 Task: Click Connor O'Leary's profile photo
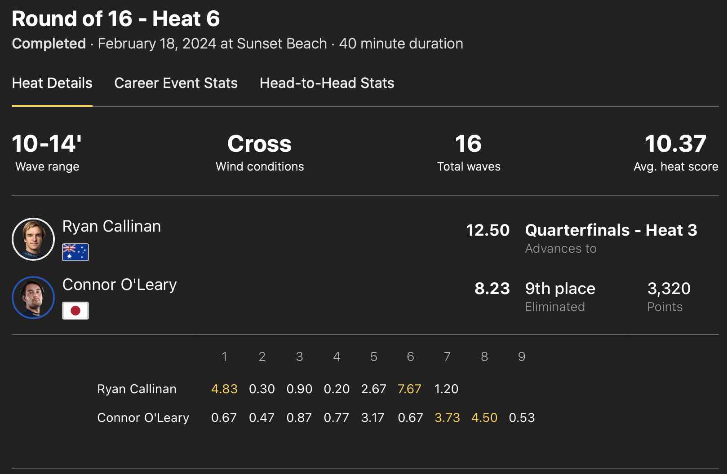(x=33, y=298)
